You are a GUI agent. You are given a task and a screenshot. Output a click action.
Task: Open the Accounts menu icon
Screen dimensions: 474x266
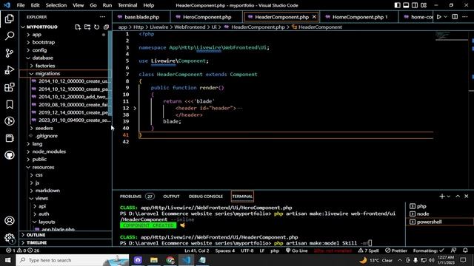(10, 221)
